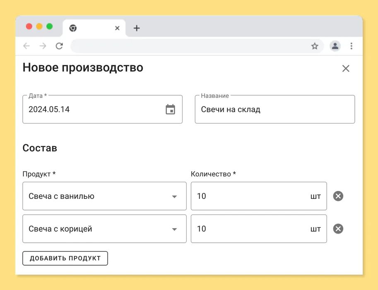Close the Новое производство dialog
Screen dimensions: 378x290
point(346,68)
